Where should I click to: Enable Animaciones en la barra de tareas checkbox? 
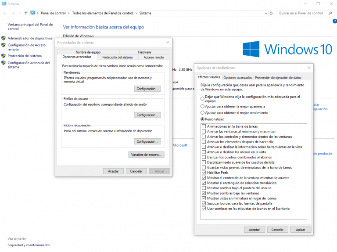(204, 126)
